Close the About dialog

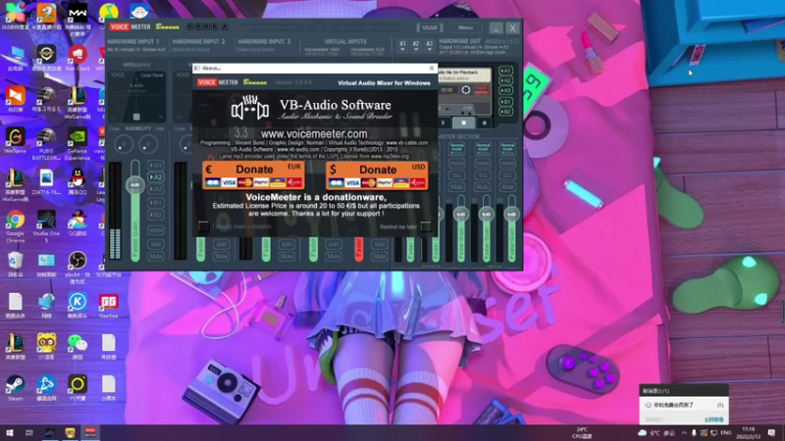432,68
